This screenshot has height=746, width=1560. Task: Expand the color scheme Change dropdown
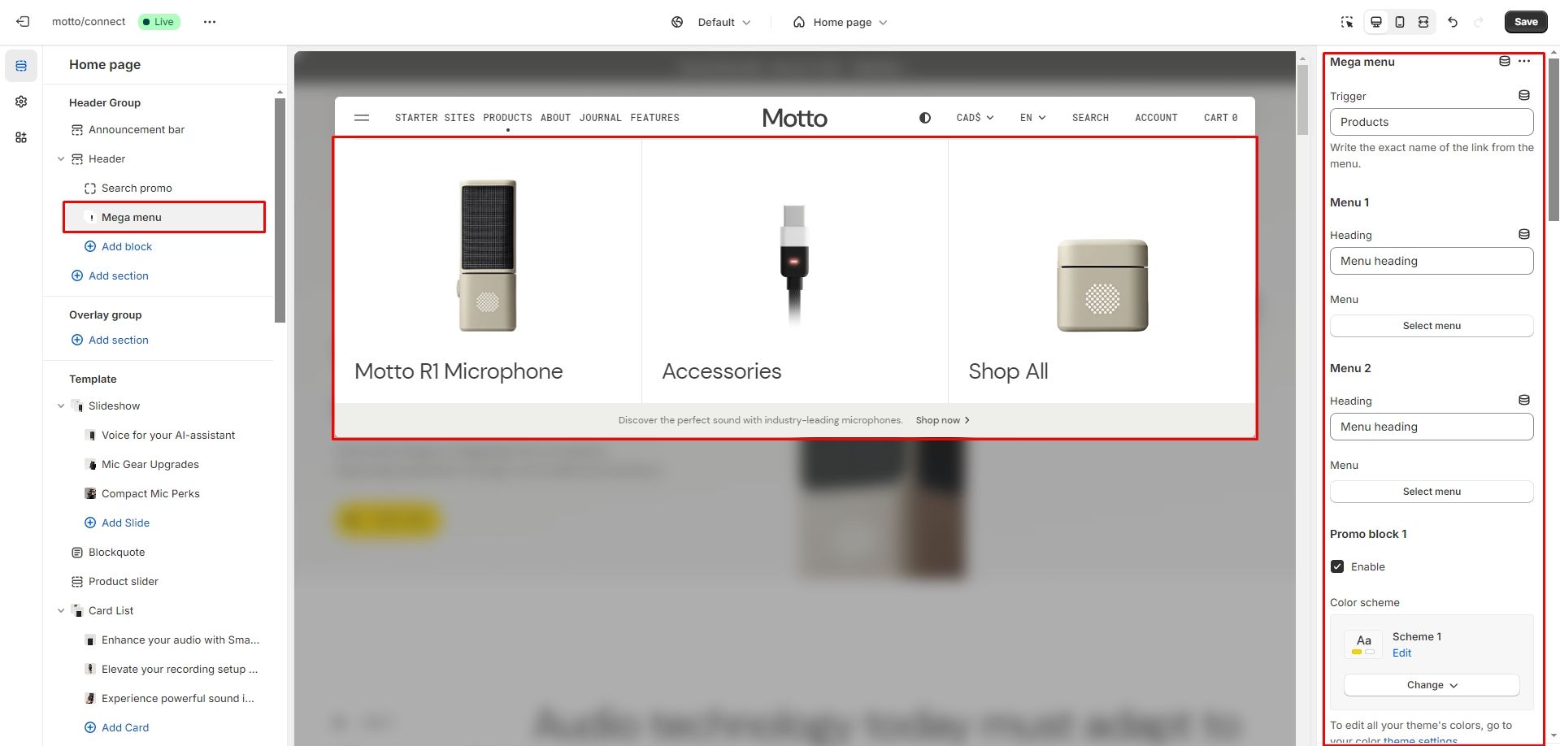coord(1432,685)
